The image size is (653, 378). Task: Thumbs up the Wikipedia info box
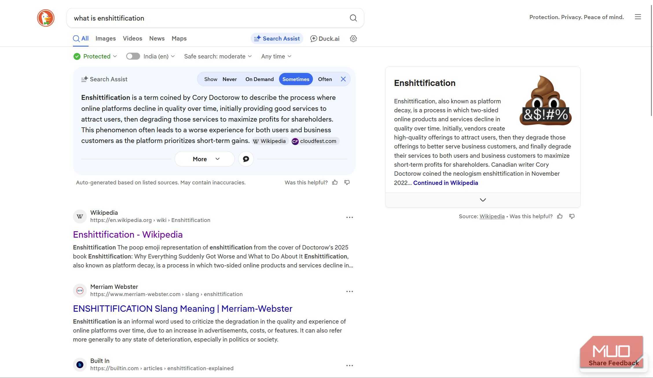coord(560,216)
